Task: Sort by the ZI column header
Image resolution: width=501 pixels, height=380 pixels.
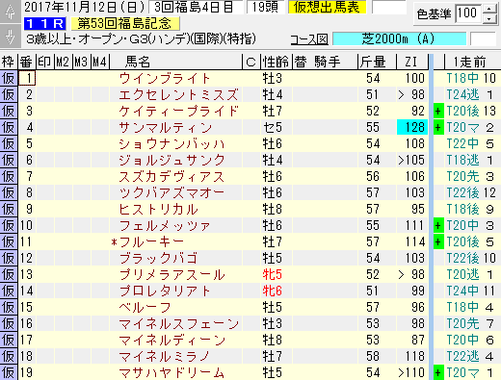Action: click(x=411, y=62)
